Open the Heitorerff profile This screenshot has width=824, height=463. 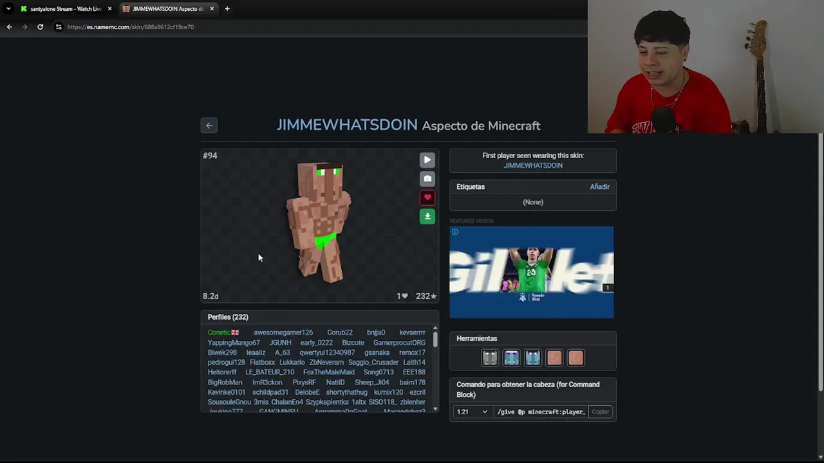tap(222, 372)
